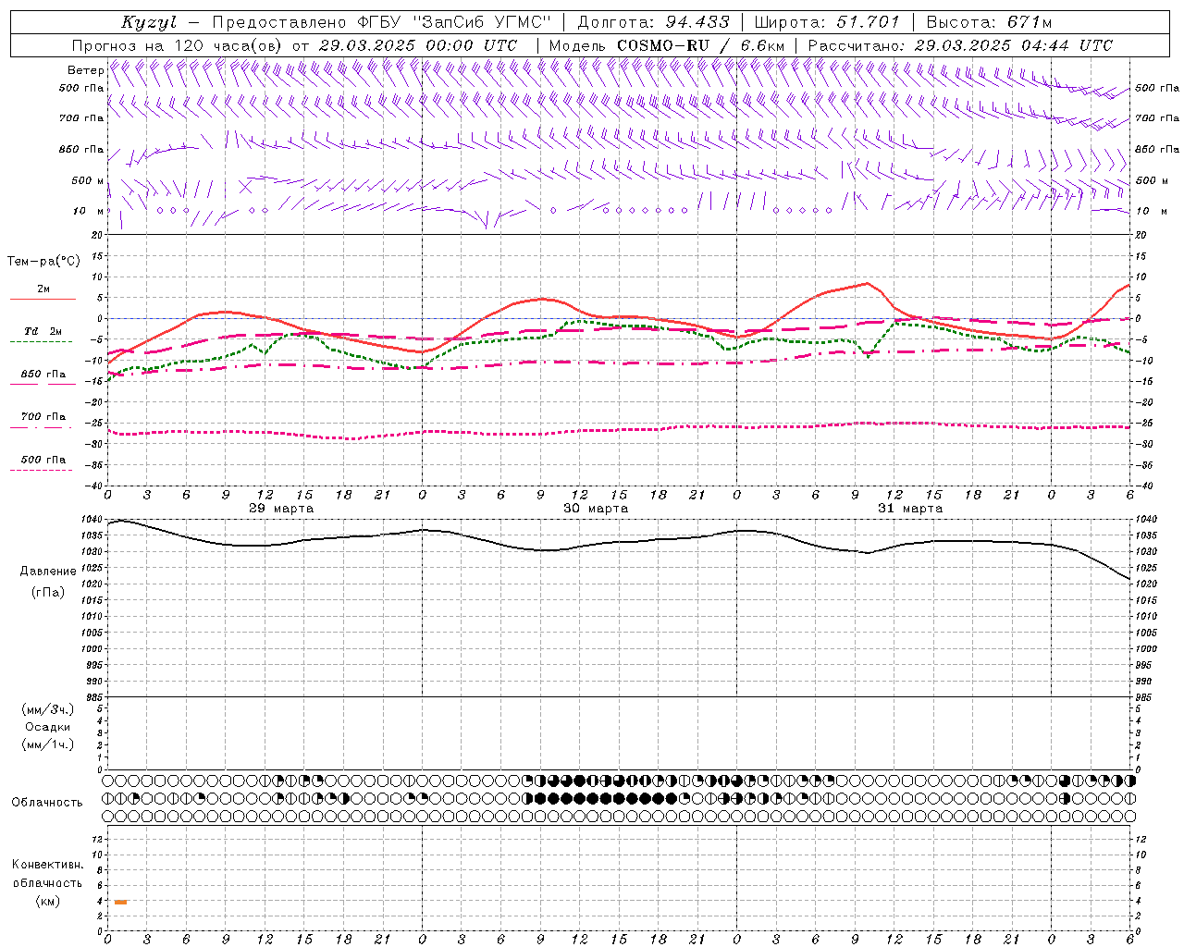Click the Долгота: 94.433 value
The height and width of the screenshot is (947, 1184).
click(x=653, y=22)
